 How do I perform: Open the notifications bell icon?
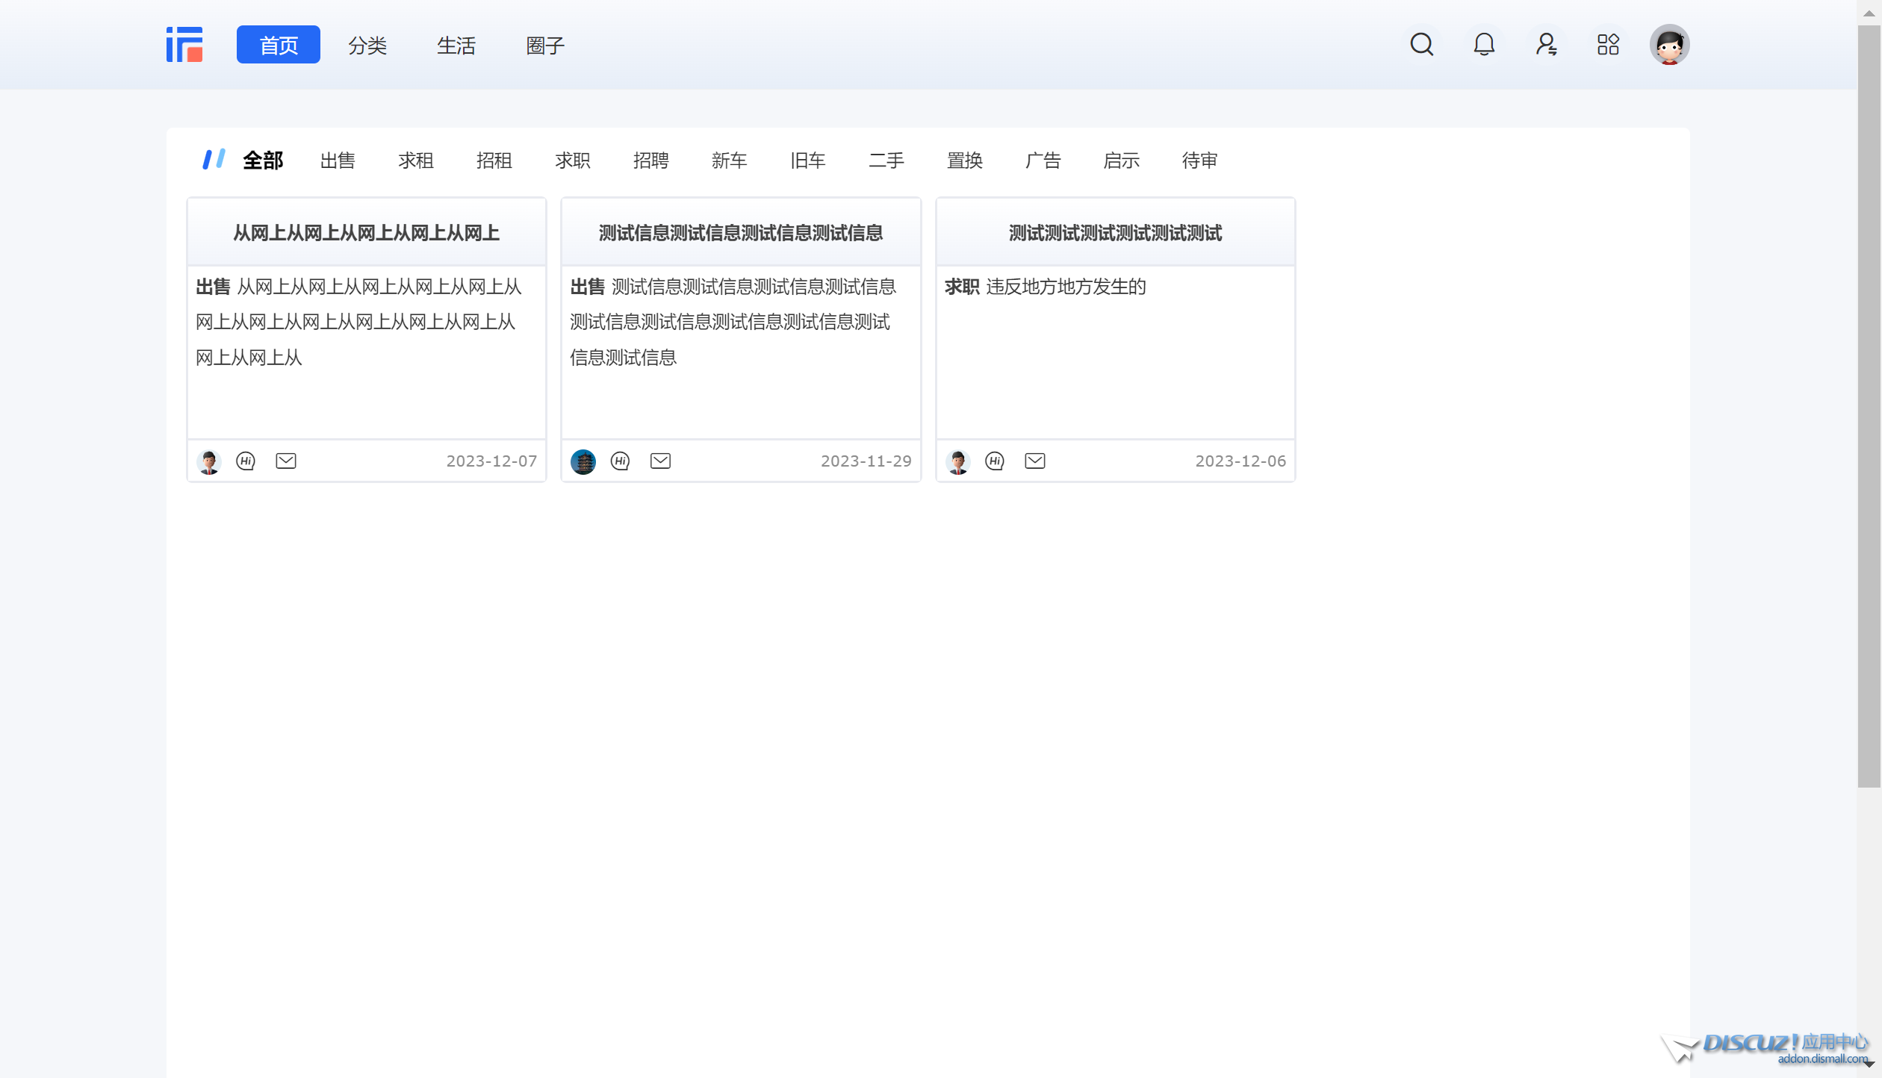1483,45
